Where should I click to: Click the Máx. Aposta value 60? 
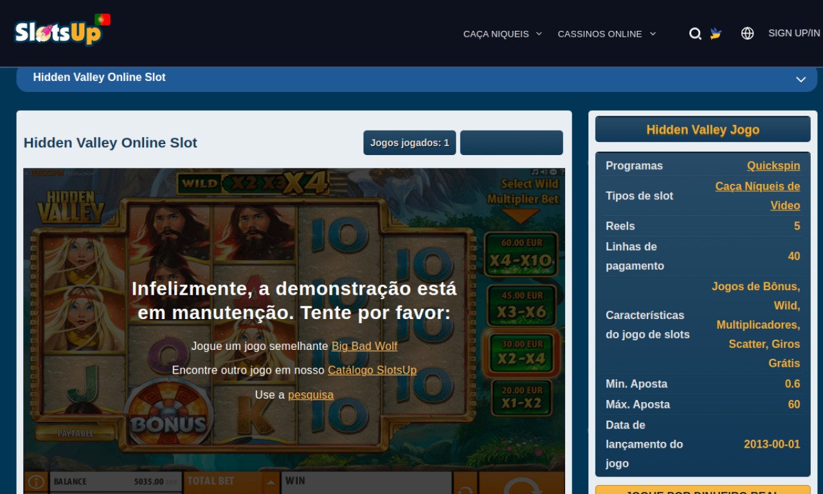point(794,405)
